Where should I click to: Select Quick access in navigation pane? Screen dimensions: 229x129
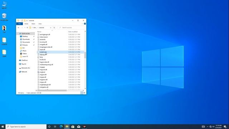(x=25, y=33)
